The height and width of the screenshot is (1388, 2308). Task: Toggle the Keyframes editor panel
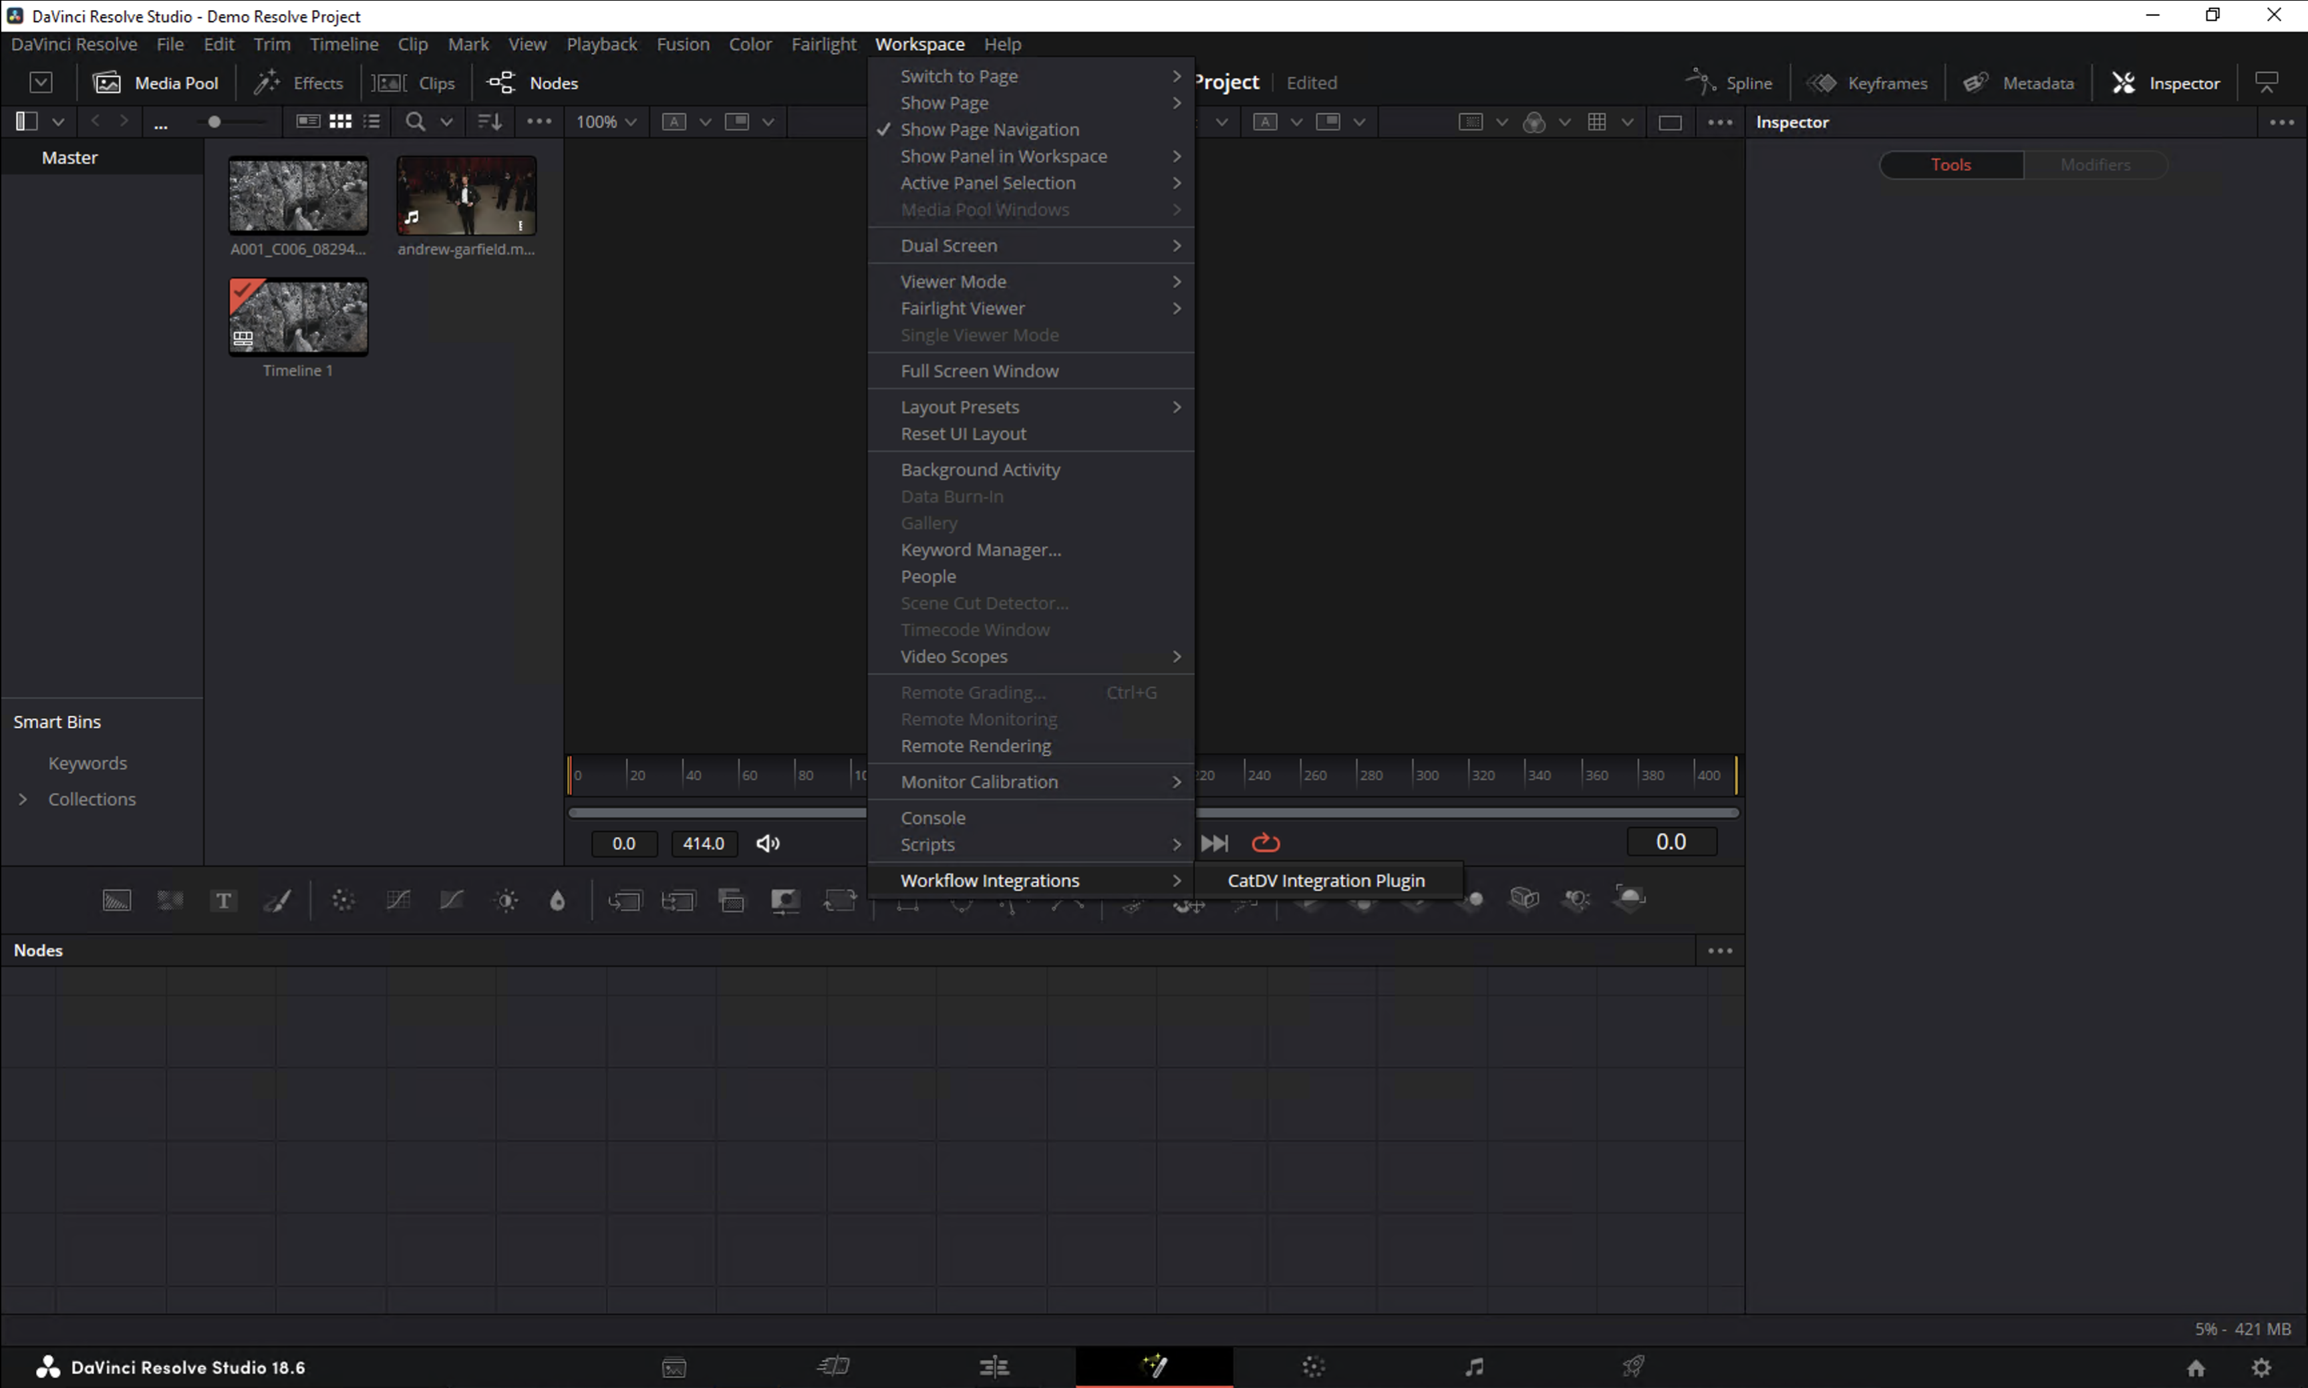[x=1866, y=82]
